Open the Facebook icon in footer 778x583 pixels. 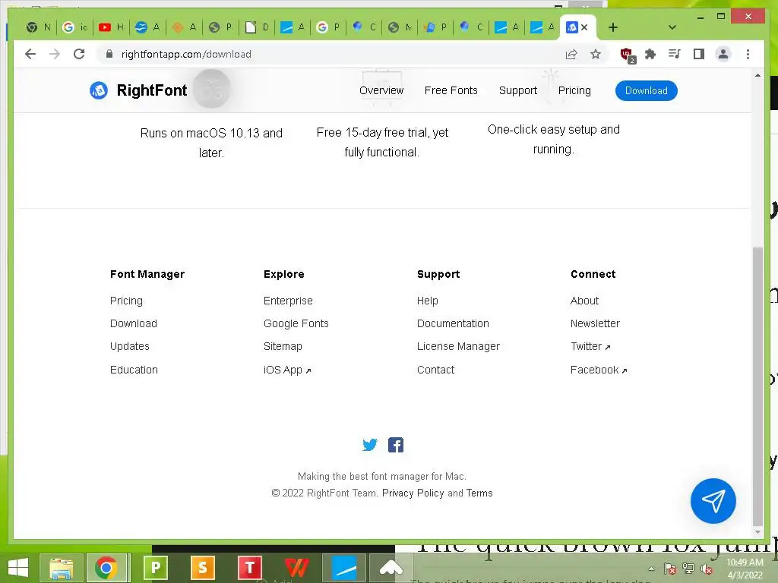395,445
